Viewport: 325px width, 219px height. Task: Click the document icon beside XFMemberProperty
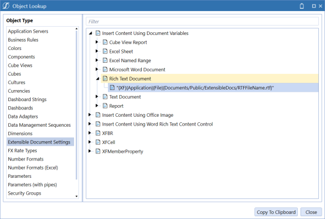coord(98,151)
